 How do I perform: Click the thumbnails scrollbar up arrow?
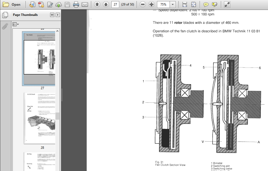(58, 31)
